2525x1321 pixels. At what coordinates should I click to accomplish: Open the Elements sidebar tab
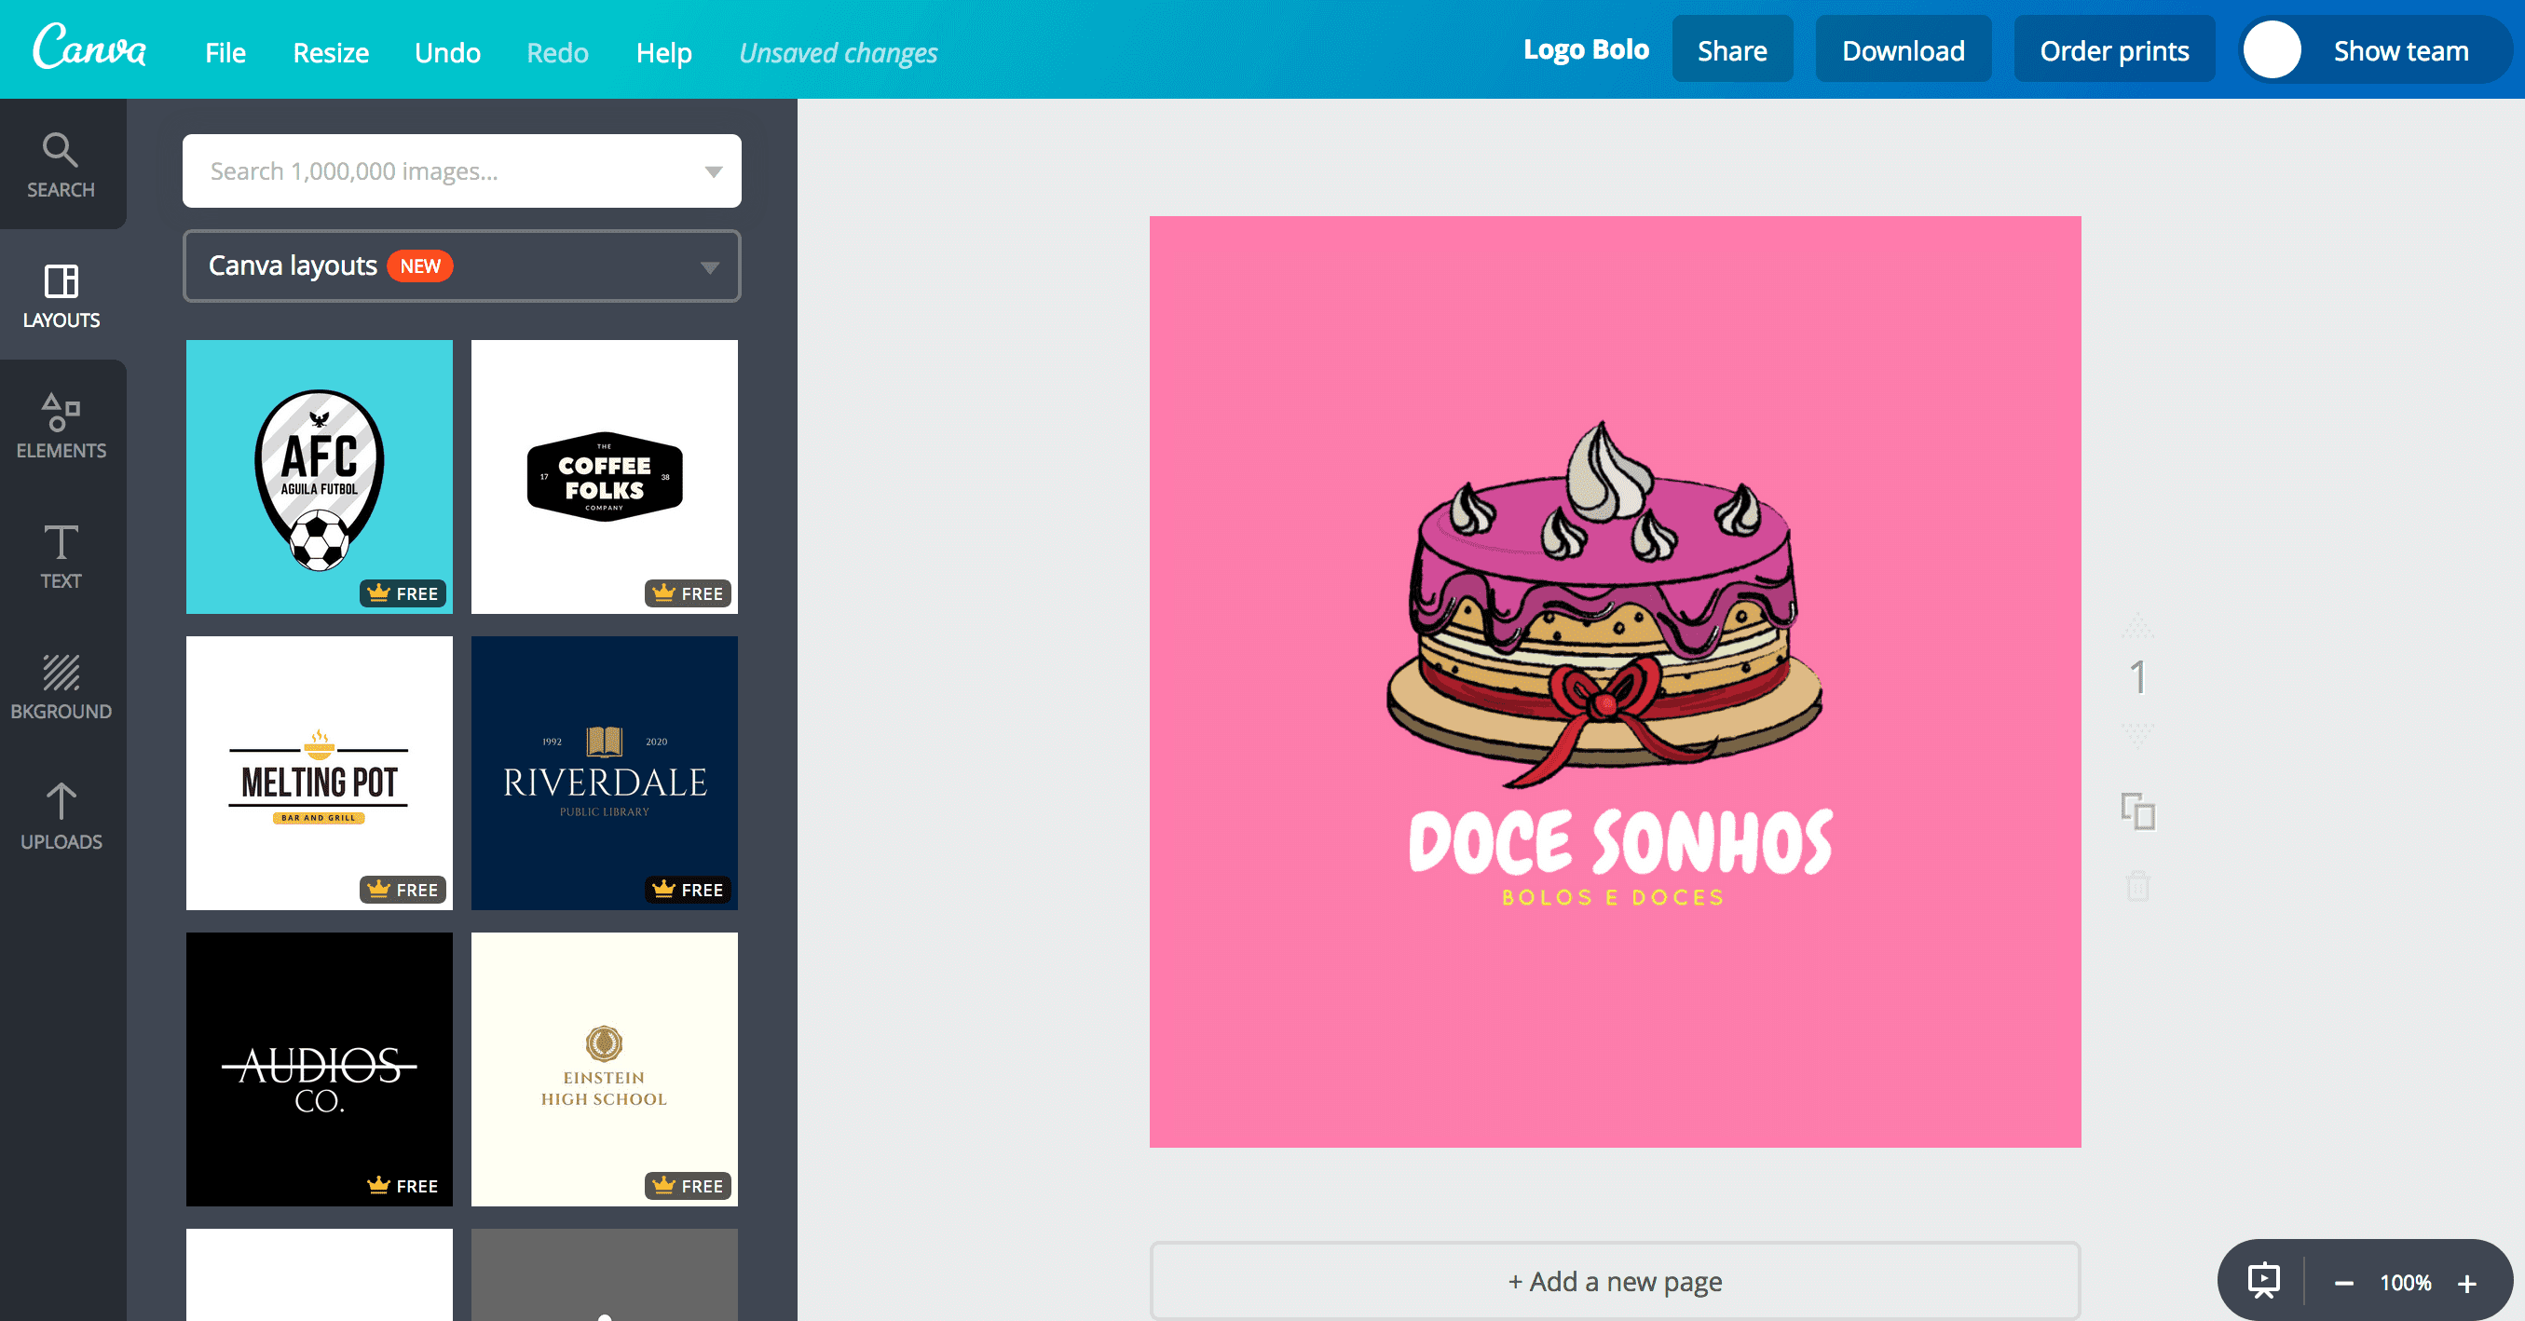[x=61, y=426]
